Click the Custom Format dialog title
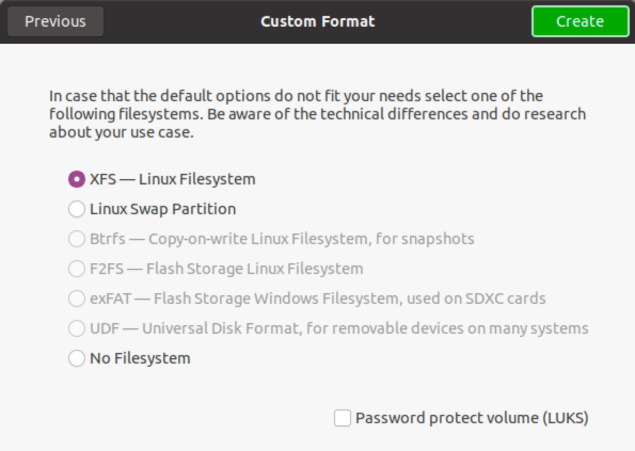The image size is (635, 451). pyautogui.click(x=317, y=21)
